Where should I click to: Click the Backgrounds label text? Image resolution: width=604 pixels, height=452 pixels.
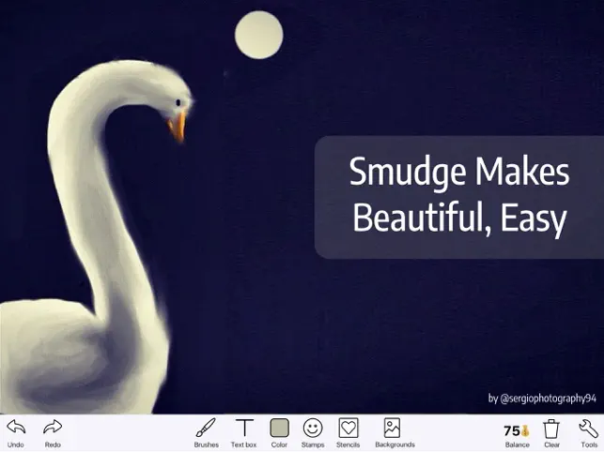point(395,444)
